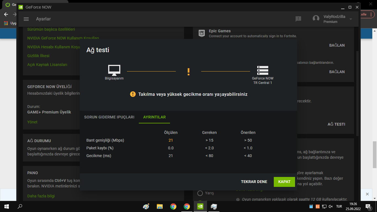Click the info icon beside the 12 GB usage note
Image resolution: width=377 pixels, height=212 pixels.
tap(238, 199)
